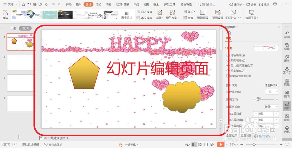Click the 重置 reset layout icon

click(185, 18)
